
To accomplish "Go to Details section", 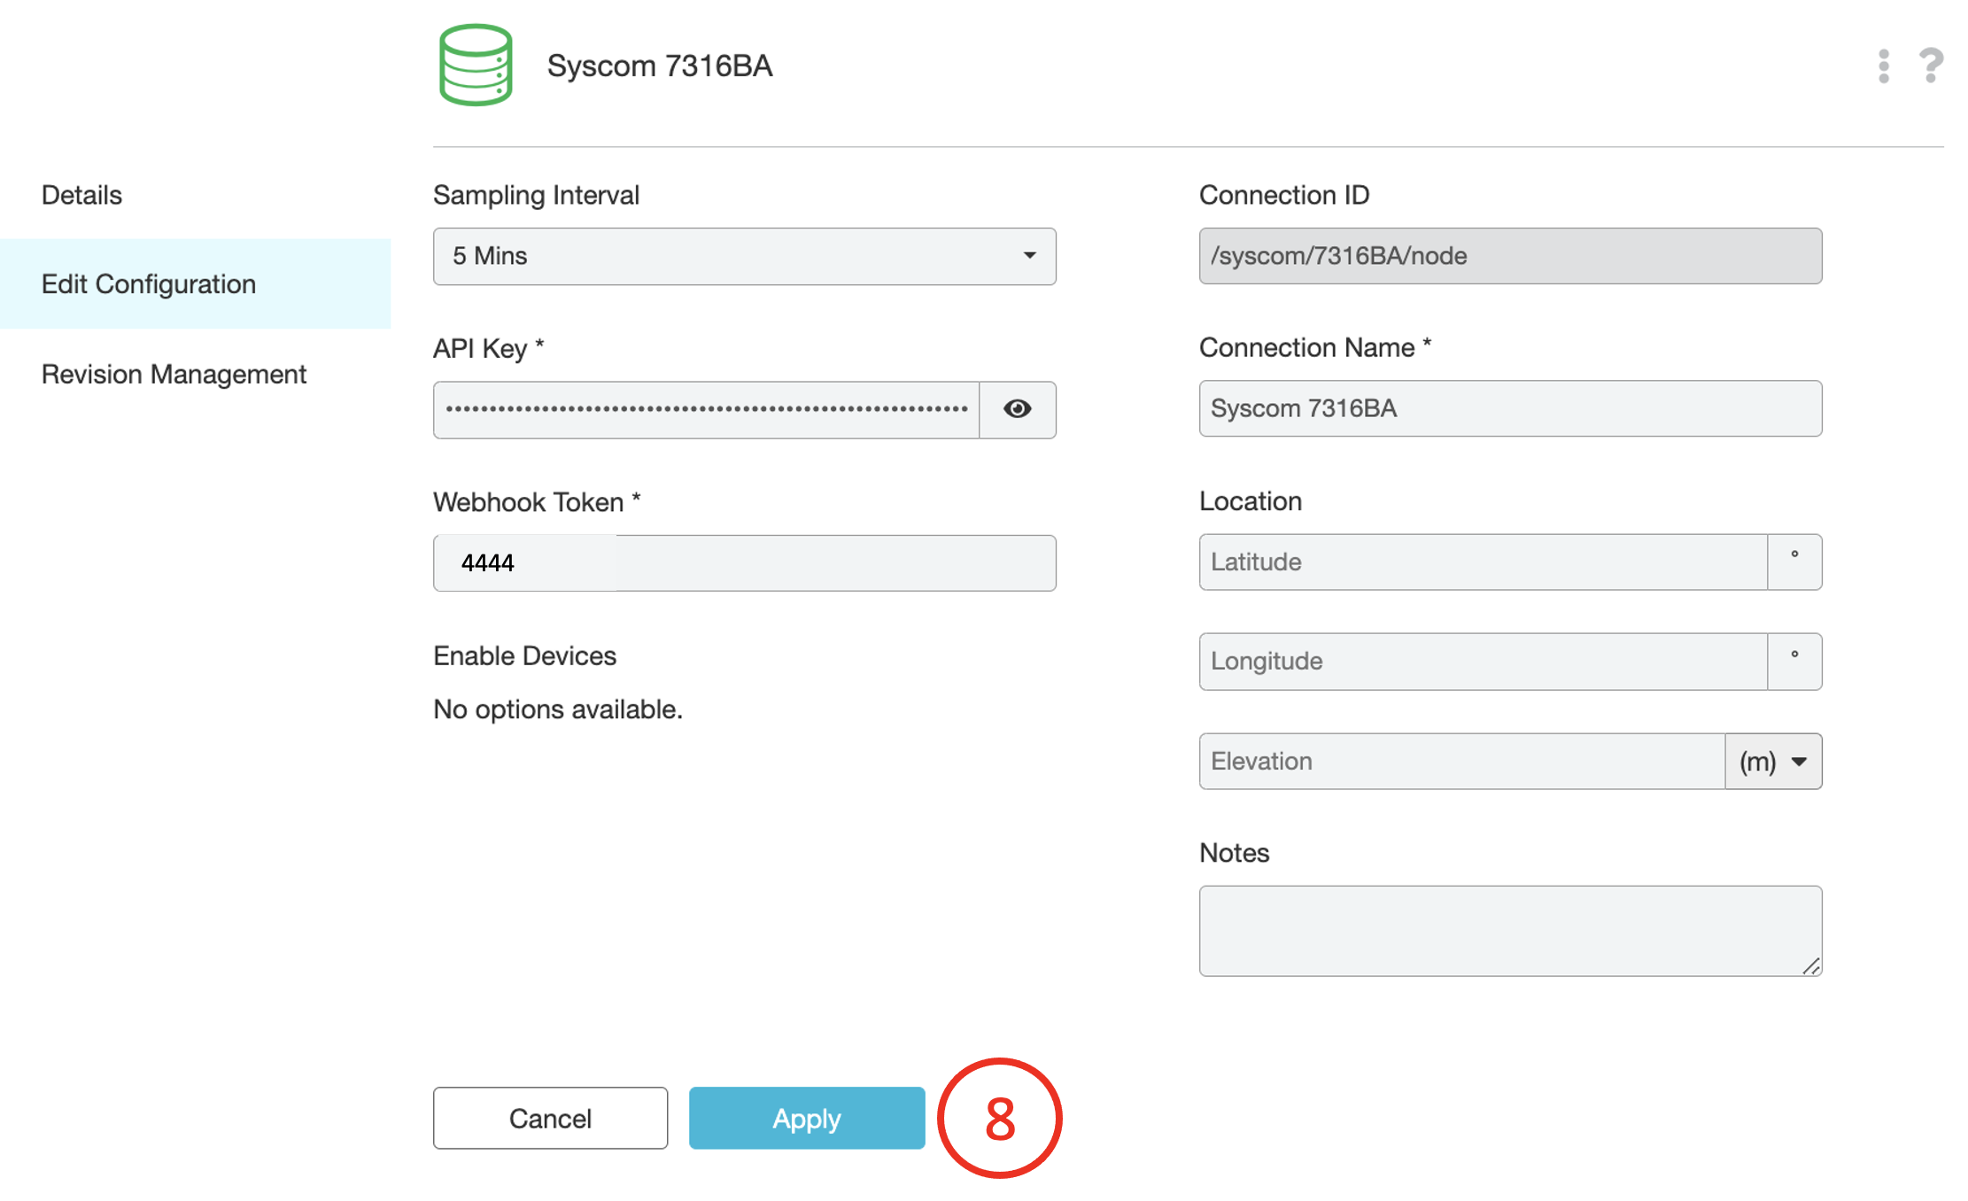I will tap(81, 195).
